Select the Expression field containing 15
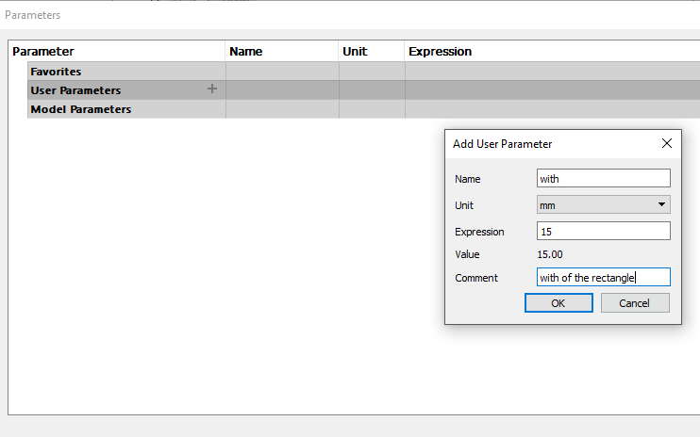This screenshot has height=437, width=700. pyautogui.click(x=604, y=231)
